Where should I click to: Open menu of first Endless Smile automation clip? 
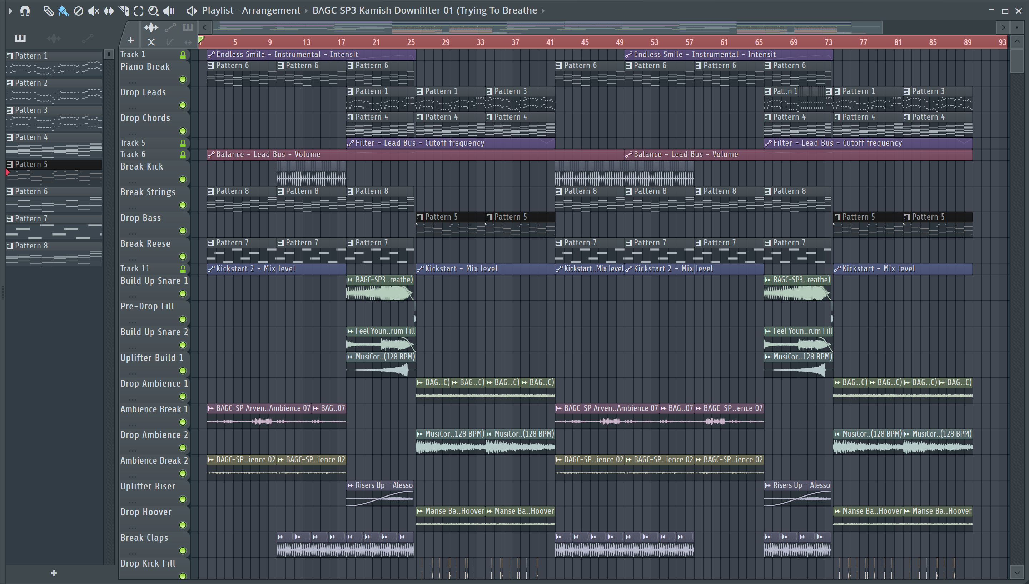[x=211, y=55]
